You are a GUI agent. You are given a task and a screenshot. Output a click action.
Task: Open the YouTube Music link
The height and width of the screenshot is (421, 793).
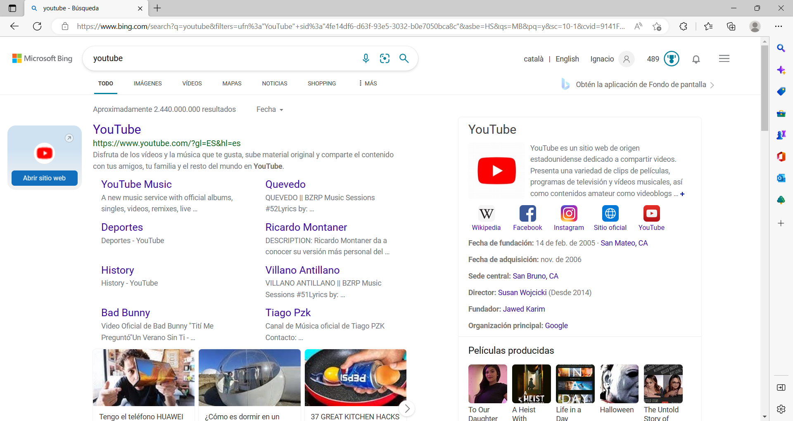tap(136, 184)
